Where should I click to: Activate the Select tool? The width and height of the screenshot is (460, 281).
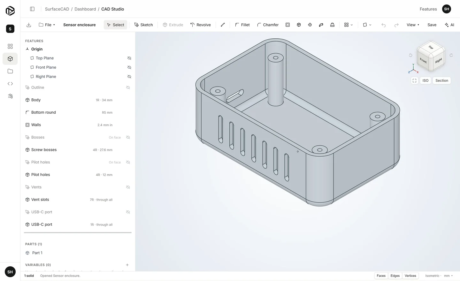coord(116,25)
